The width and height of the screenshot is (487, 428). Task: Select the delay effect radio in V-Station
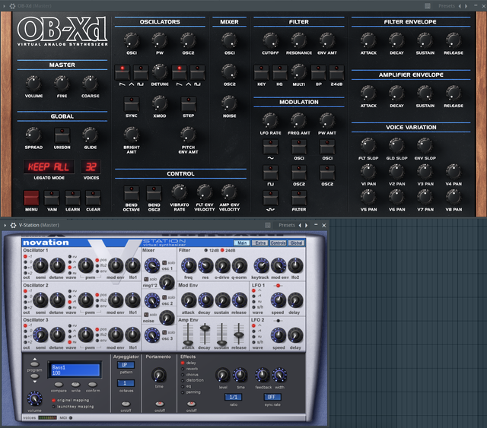coord(183,363)
